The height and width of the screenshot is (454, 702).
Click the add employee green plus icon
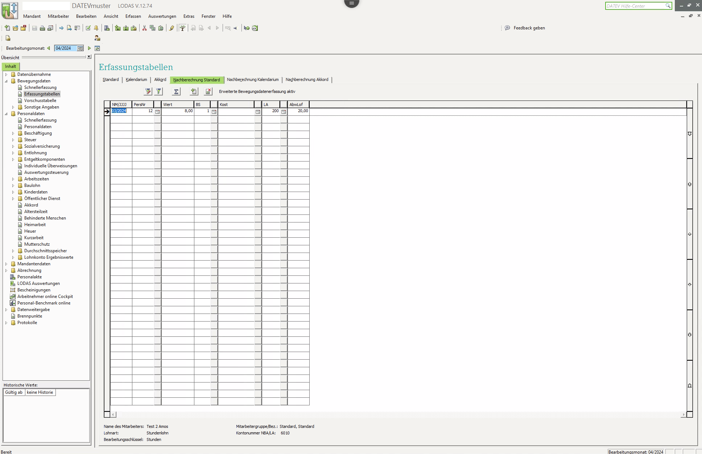click(x=118, y=28)
